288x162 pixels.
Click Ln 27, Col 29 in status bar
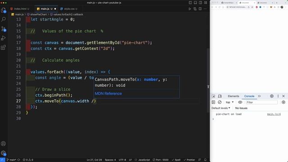click(x=94, y=160)
